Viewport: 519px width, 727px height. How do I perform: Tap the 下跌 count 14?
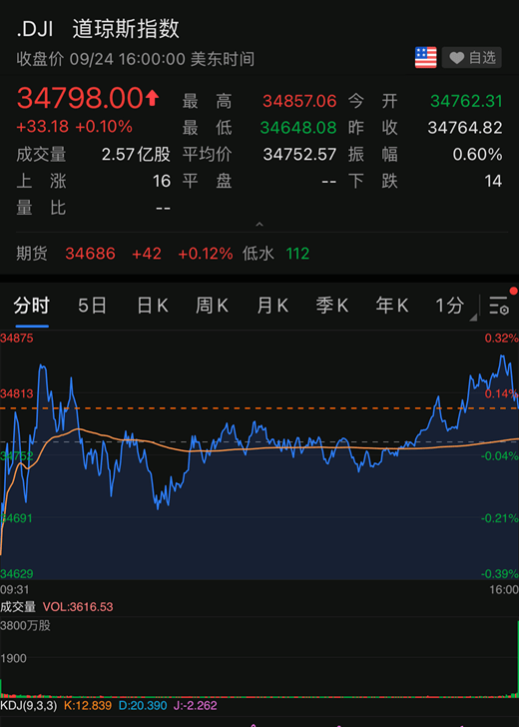point(493,181)
